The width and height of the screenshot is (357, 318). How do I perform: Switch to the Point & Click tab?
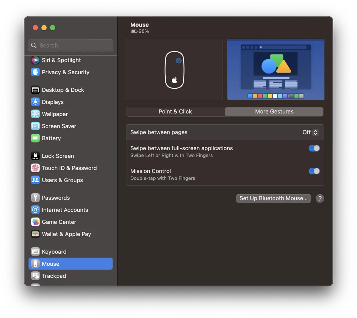point(175,112)
